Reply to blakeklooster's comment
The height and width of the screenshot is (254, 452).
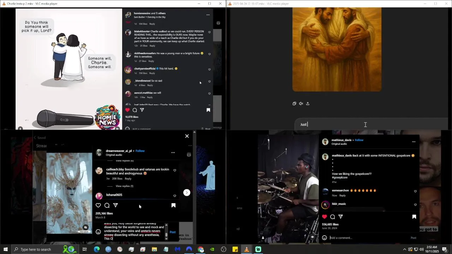click(152, 46)
